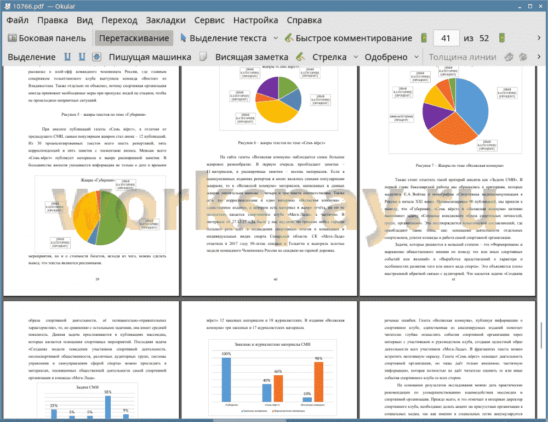The width and height of the screenshot is (548, 422).
Task: Click caption Рисунок 6 – жанры текстов по теме «Семь вёрст»
Action: 281,143
